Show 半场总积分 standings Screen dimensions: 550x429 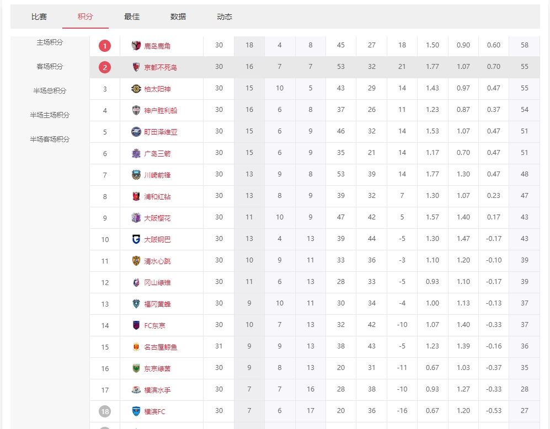[x=50, y=91]
